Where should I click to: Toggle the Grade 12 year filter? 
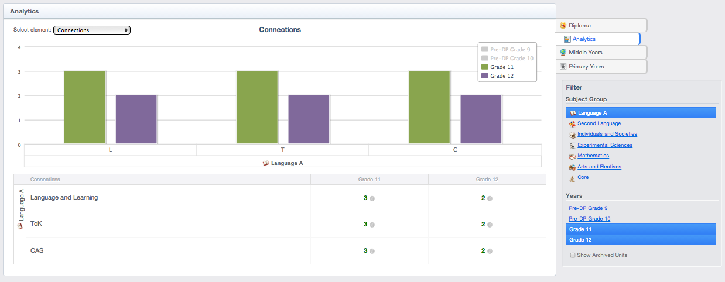(x=641, y=240)
